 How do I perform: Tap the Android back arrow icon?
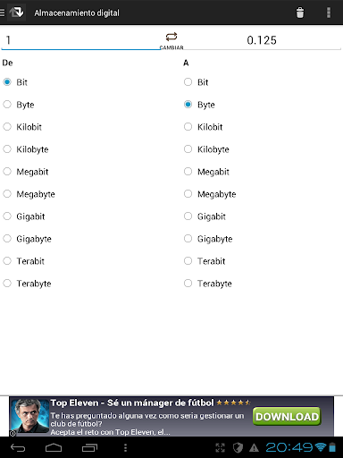[x=18, y=447]
